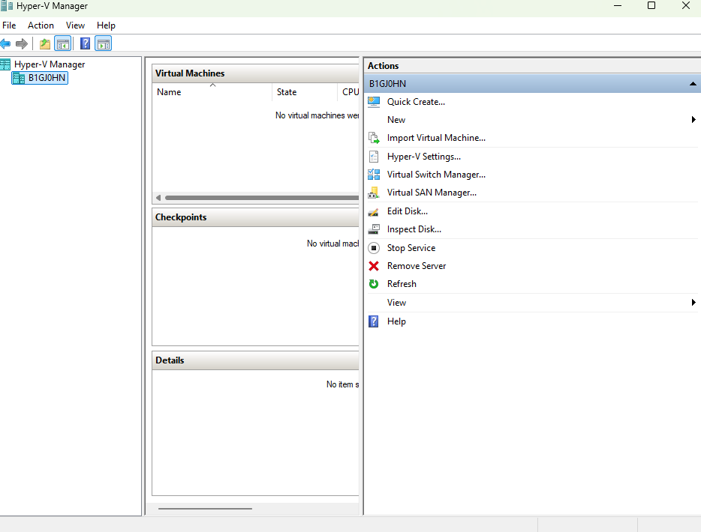Open Quick Create from Actions pane

point(416,102)
